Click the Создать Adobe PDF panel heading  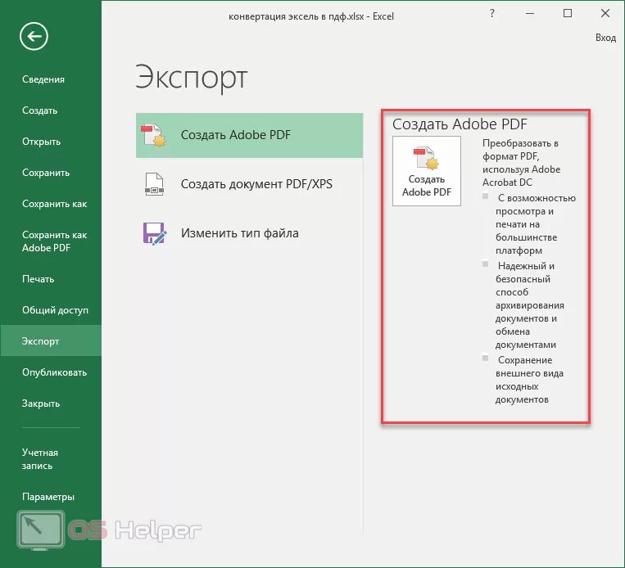pos(460,124)
